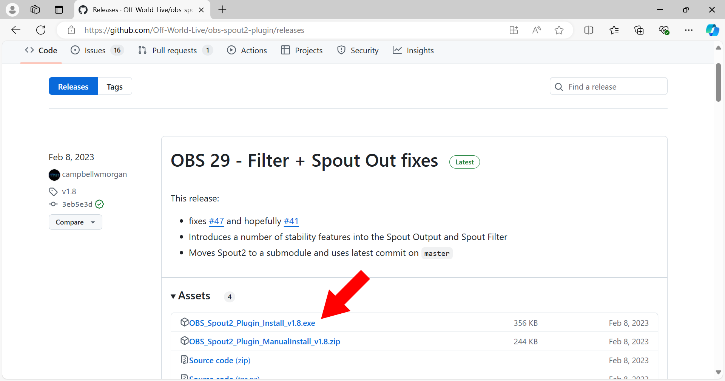The width and height of the screenshot is (725, 381).
Task: Add this page to favorites star
Action: tap(559, 30)
